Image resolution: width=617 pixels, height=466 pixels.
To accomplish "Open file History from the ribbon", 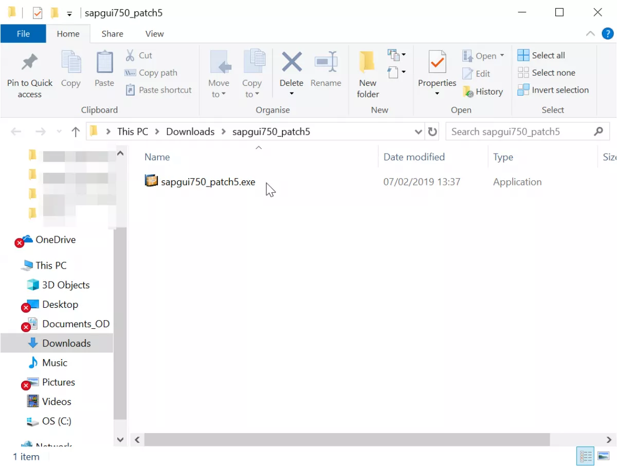I will (482, 91).
